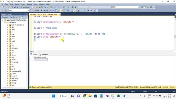
Task: Expand the ducat_sql database node
Action: pyautogui.click(x=7, y=62)
